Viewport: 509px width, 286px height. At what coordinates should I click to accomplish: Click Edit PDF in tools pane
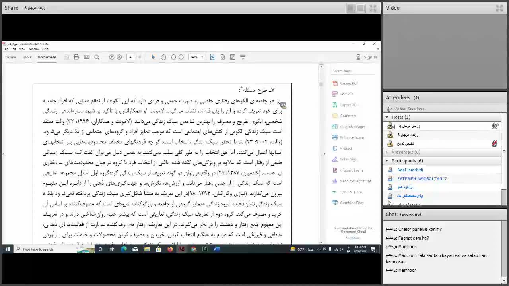point(347,94)
